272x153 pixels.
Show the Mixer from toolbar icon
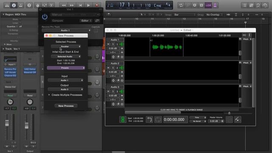44,6
